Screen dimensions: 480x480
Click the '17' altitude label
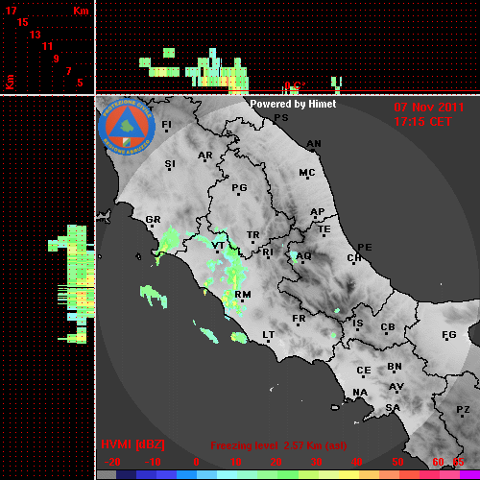(x=12, y=11)
